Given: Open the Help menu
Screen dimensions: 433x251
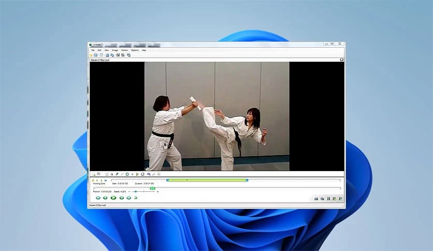Looking at the screenshot, I should tap(144, 50).
